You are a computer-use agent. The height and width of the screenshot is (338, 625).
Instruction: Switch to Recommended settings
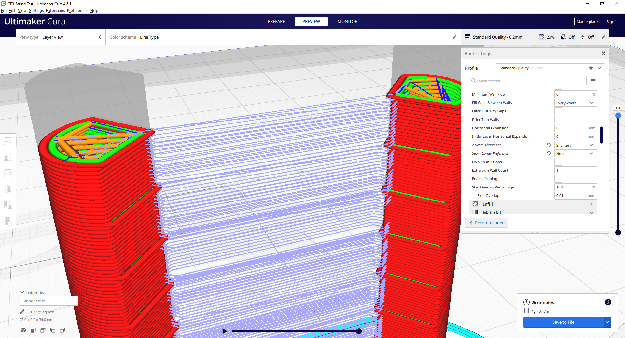(487, 223)
